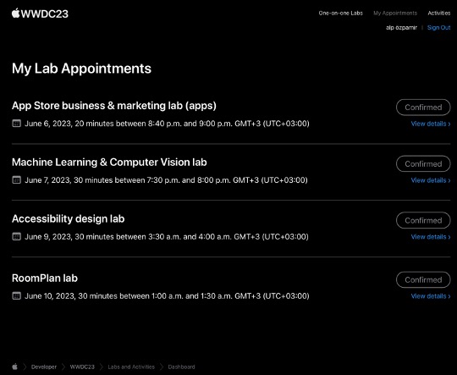This screenshot has width=457, height=375.
Task: Open One-on-one Labs navigation item
Action: pyautogui.click(x=341, y=14)
